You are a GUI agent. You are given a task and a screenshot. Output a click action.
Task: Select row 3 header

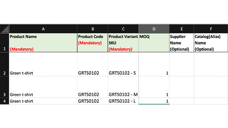(5, 87)
